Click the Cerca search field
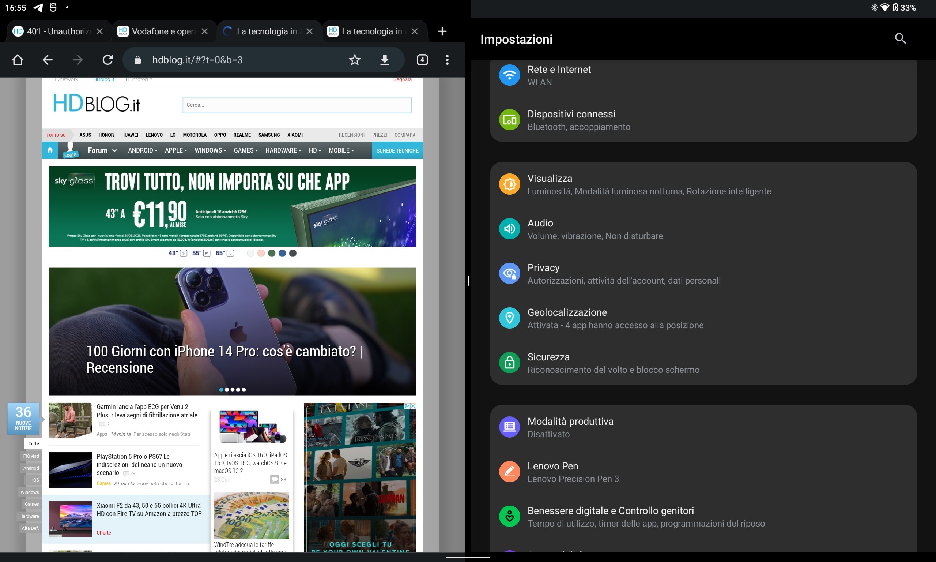Viewport: 936px width, 562px height. pyautogui.click(x=297, y=105)
